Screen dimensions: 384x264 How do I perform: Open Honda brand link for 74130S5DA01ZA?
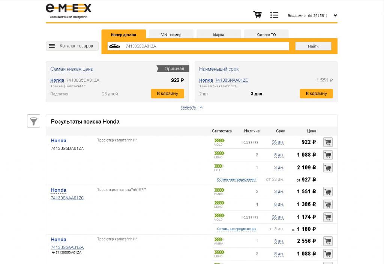58,141
